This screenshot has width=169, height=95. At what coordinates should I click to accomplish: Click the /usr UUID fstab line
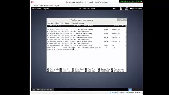[86, 37]
